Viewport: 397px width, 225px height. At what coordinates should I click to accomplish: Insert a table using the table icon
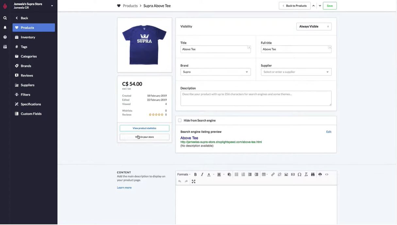tap(263, 174)
